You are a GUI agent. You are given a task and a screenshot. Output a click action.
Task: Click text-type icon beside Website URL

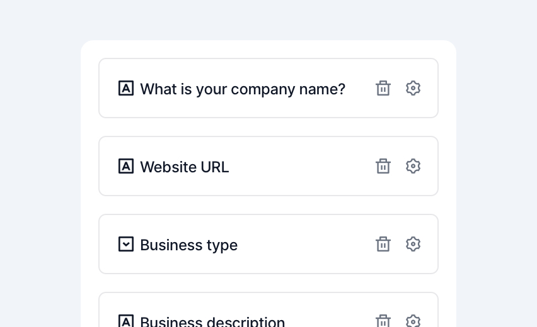click(126, 166)
